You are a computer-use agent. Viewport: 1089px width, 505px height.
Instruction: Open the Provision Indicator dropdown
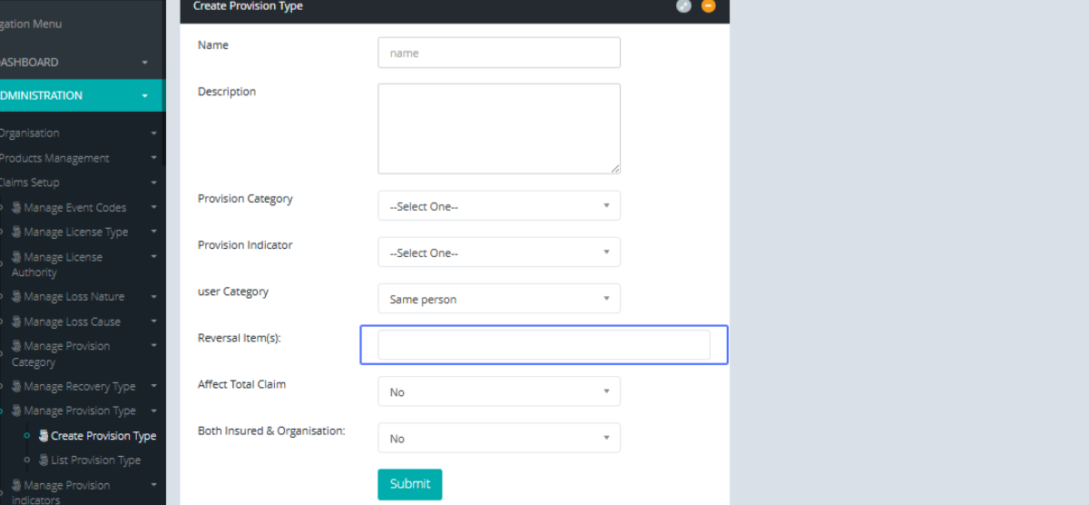[498, 252]
